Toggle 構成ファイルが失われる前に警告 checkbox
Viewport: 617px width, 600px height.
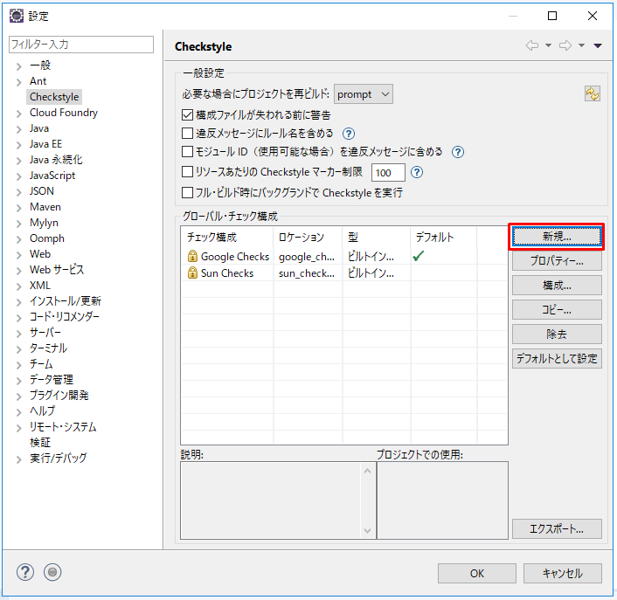187,114
